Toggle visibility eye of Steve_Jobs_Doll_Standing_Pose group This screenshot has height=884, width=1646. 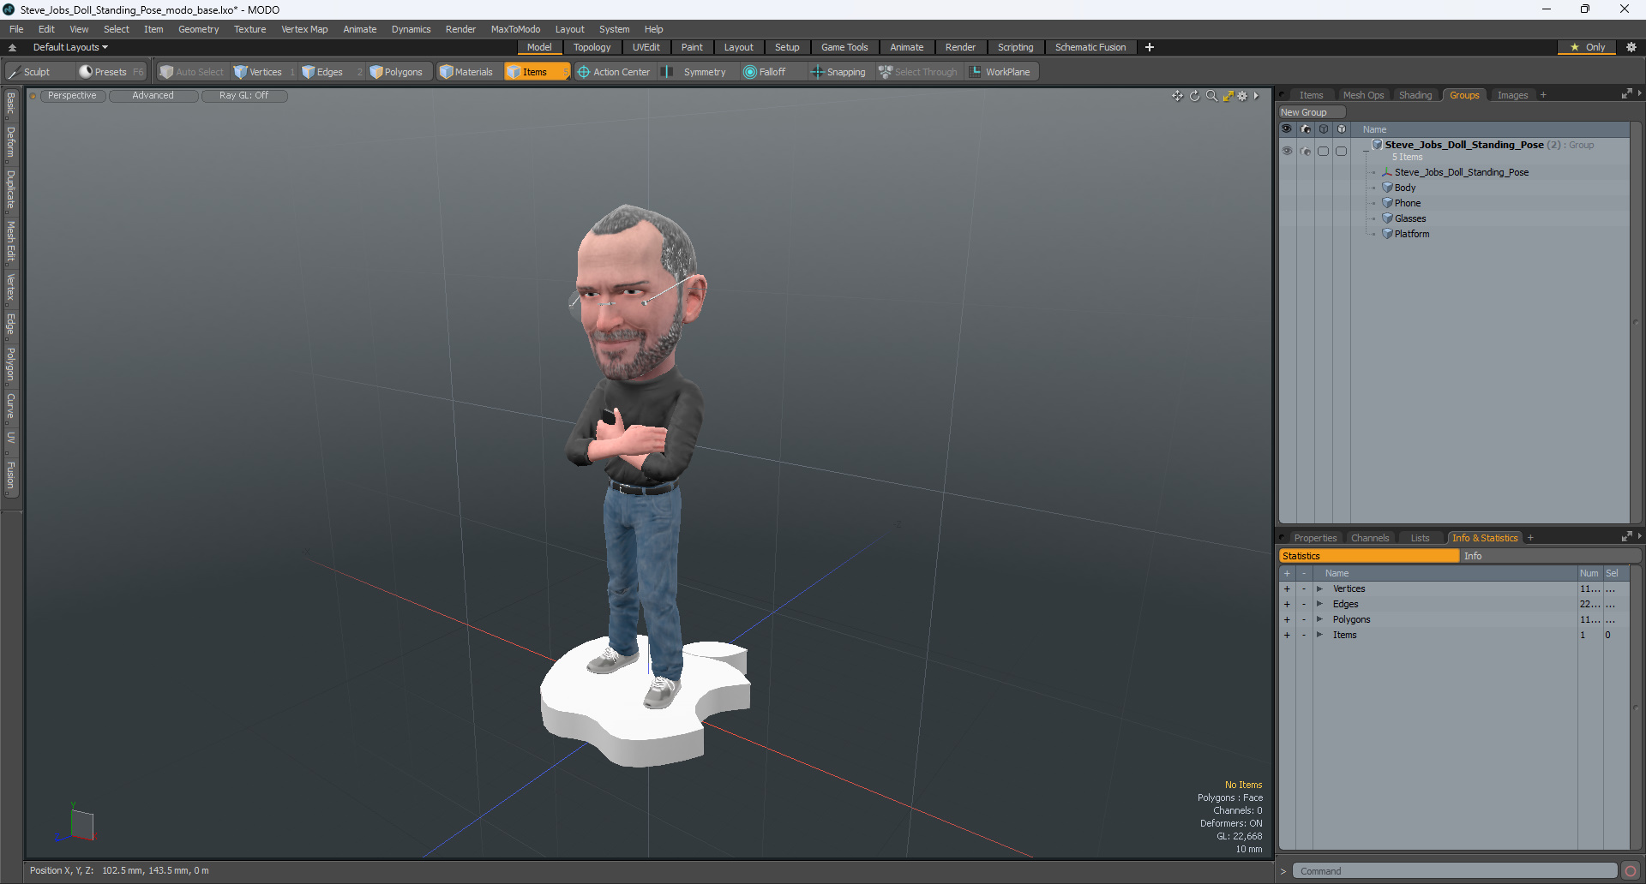click(x=1287, y=151)
